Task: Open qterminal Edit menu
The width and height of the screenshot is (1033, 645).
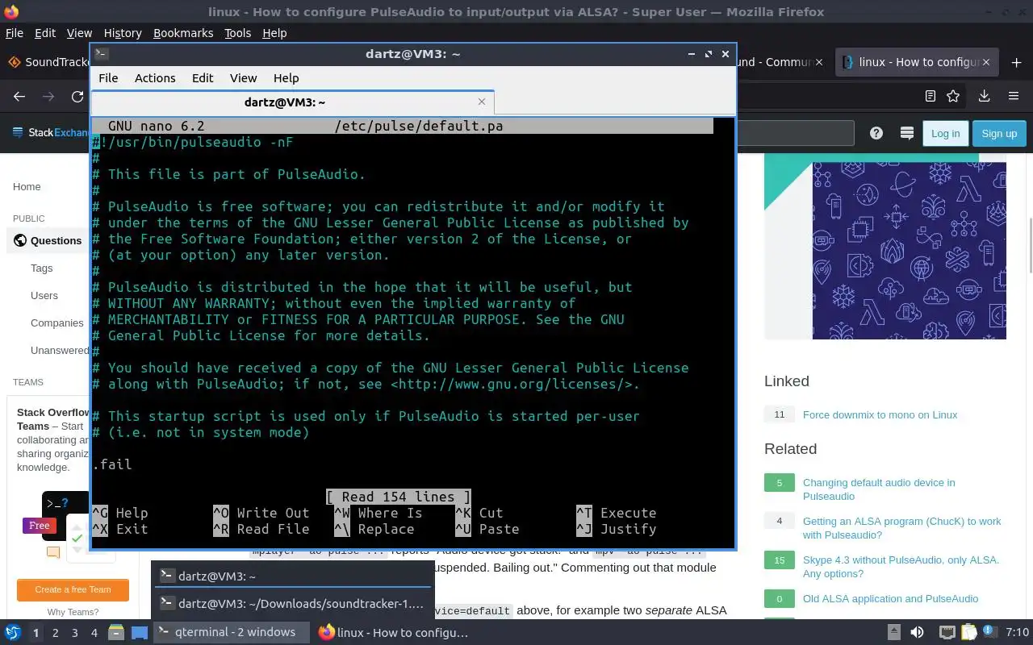Action: click(203, 78)
